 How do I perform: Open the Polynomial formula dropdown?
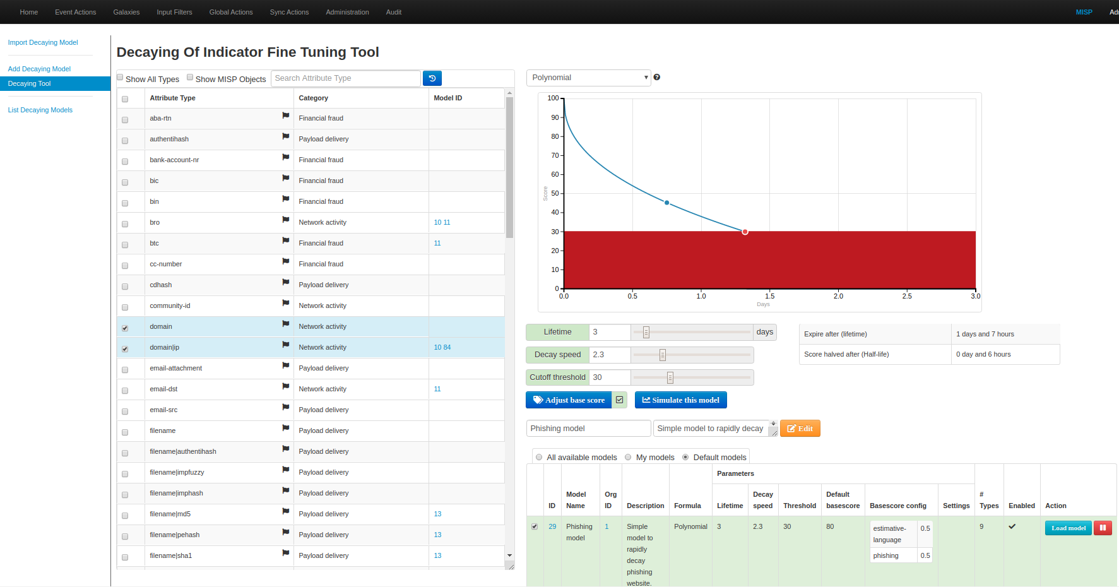pos(588,78)
